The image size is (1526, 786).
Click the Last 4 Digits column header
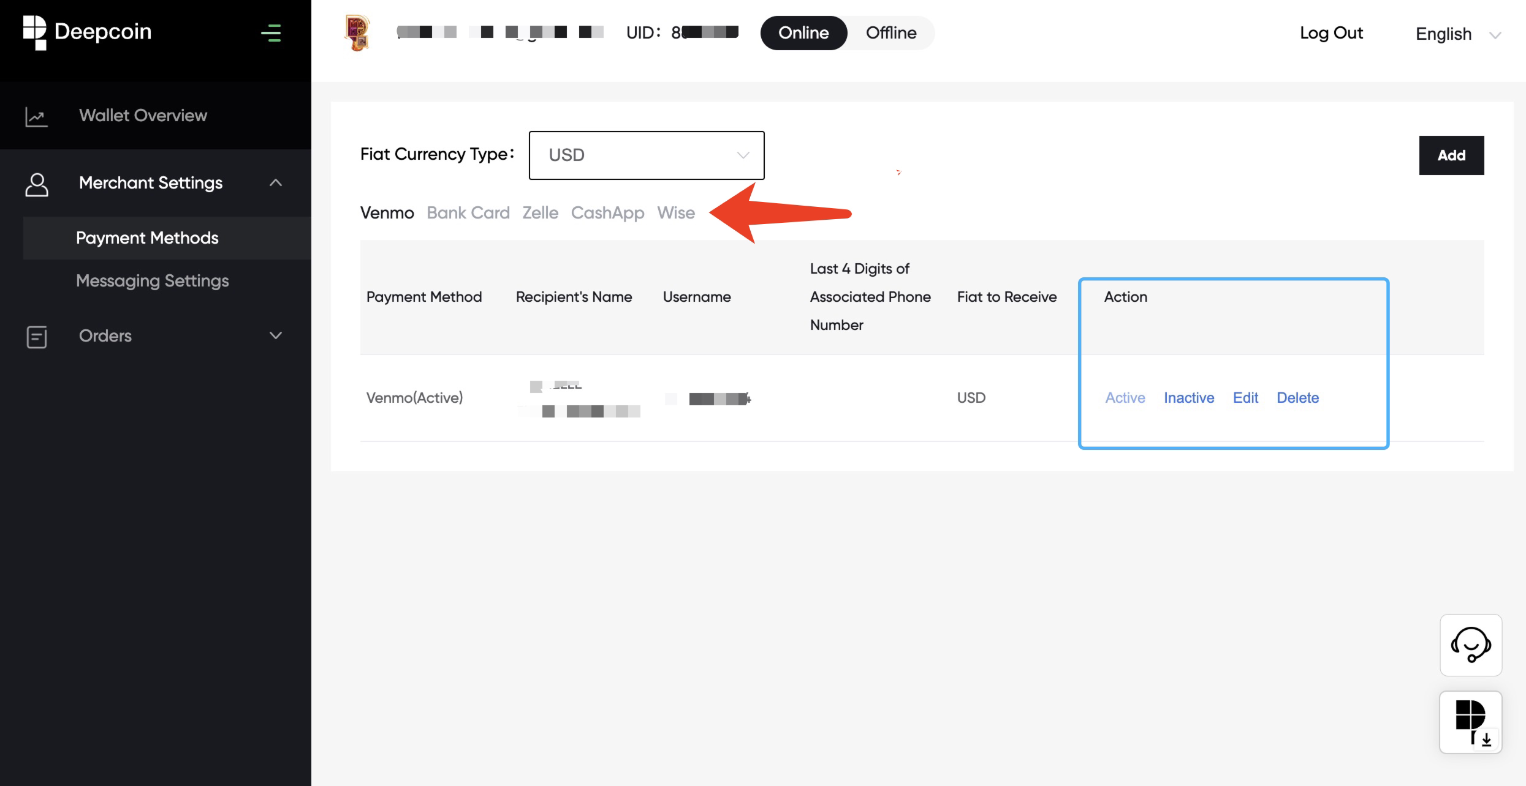coord(870,297)
